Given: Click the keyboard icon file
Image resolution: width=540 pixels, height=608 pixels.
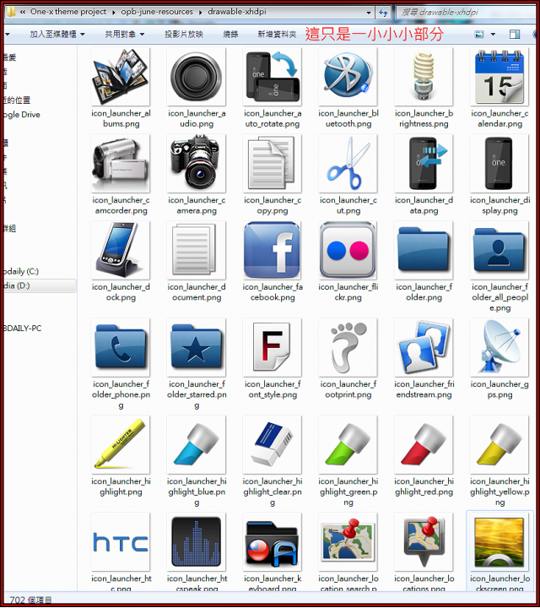Looking at the screenshot, I should tap(273, 541).
